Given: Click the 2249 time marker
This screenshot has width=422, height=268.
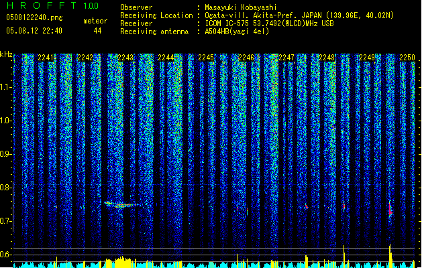Looking at the screenshot, I should tap(367, 58).
